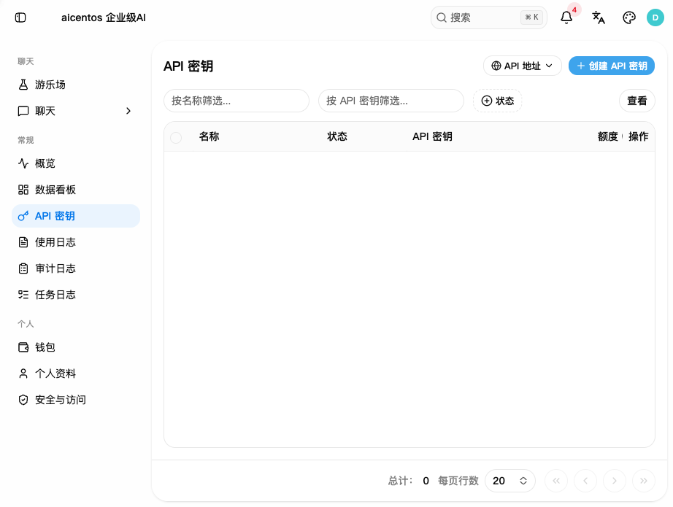The height and width of the screenshot is (507, 673).
Task: Click the 数据看板 grid icon
Action: [x=23, y=190]
